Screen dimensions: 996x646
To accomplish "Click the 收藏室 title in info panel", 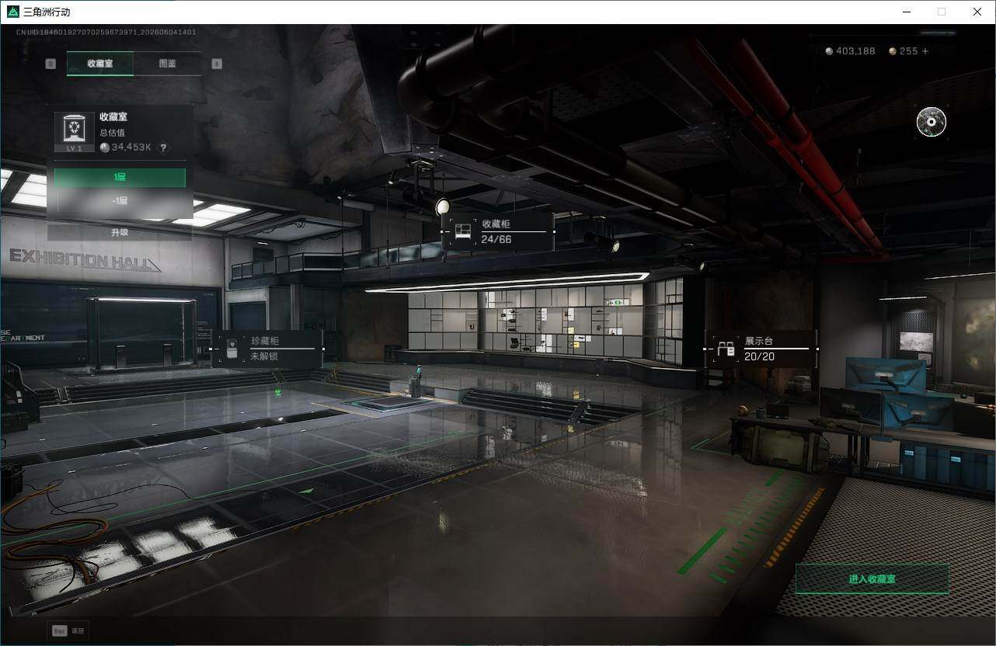I will click(113, 116).
